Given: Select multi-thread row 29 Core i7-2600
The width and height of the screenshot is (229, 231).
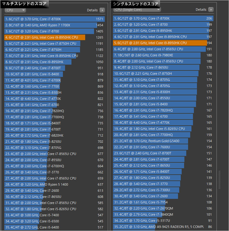Looking at the screenshot, I should click(54, 191).
